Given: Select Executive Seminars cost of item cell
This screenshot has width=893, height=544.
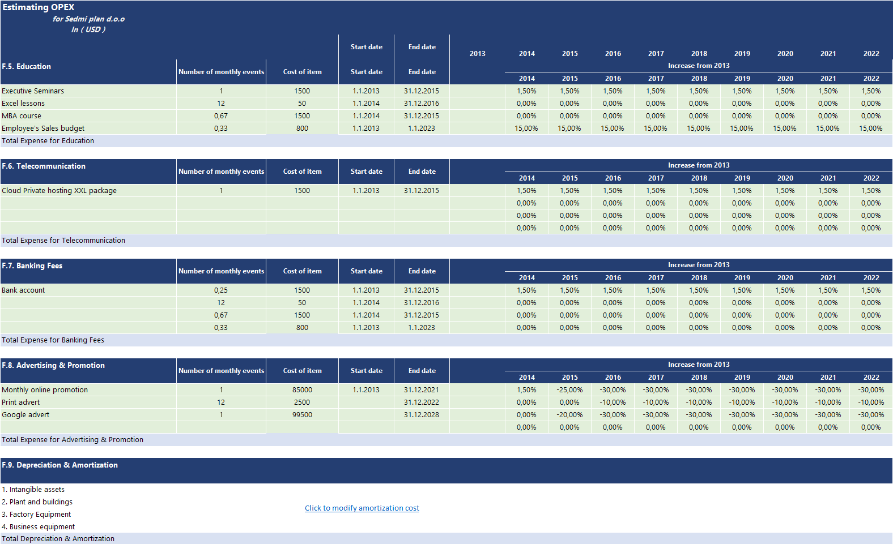Looking at the screenshot, I should [x=302, y=91].
